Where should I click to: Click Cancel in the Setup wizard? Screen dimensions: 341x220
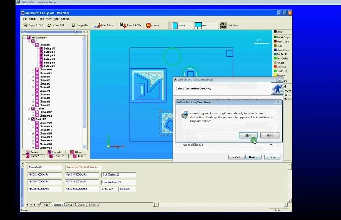pyautogui.click(x=272, y=157)
